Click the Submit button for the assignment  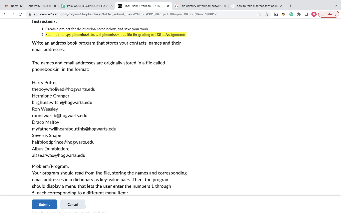pyautogui.click(x=44, y=204)
